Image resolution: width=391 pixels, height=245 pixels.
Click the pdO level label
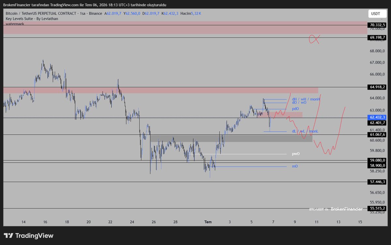click(295, 109)
